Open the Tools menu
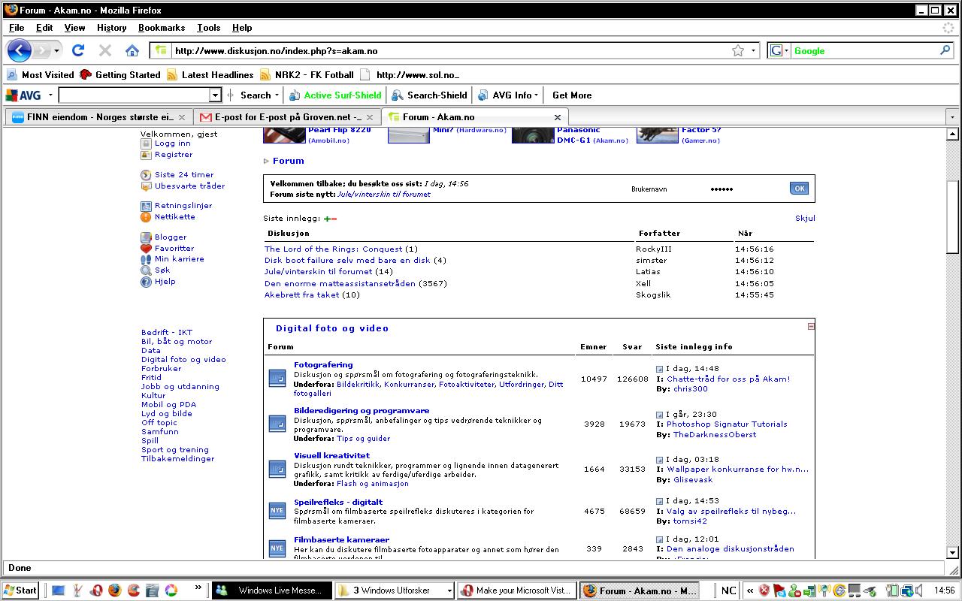Image resolution: width=962 pixels, height=601 pixels. click(208, 28)
